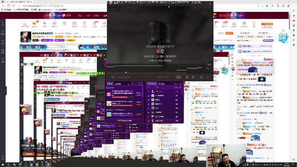Click the orange button at toolbar right end

(x=267, y=24)
